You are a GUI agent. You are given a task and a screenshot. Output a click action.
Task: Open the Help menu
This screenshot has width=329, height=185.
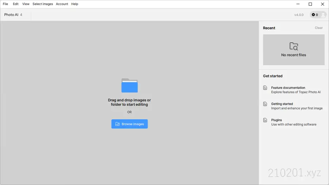point(75,4)
